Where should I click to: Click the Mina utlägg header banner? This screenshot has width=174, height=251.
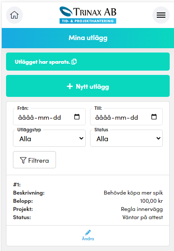coord(88,38)
